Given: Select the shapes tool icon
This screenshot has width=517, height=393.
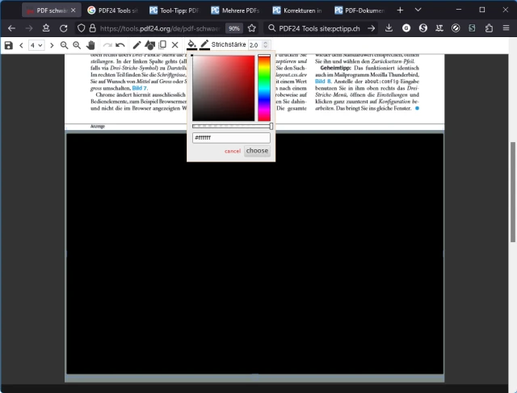Looking at the screenshot, I should pos(149,45).
